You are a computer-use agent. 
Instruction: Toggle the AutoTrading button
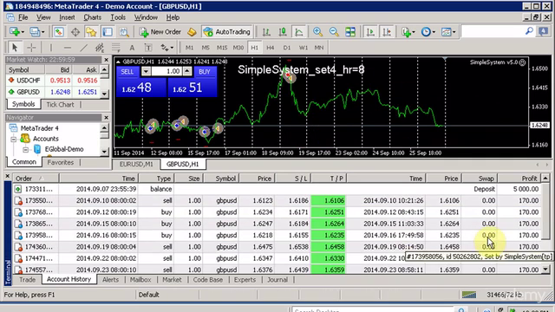[226, 32]
